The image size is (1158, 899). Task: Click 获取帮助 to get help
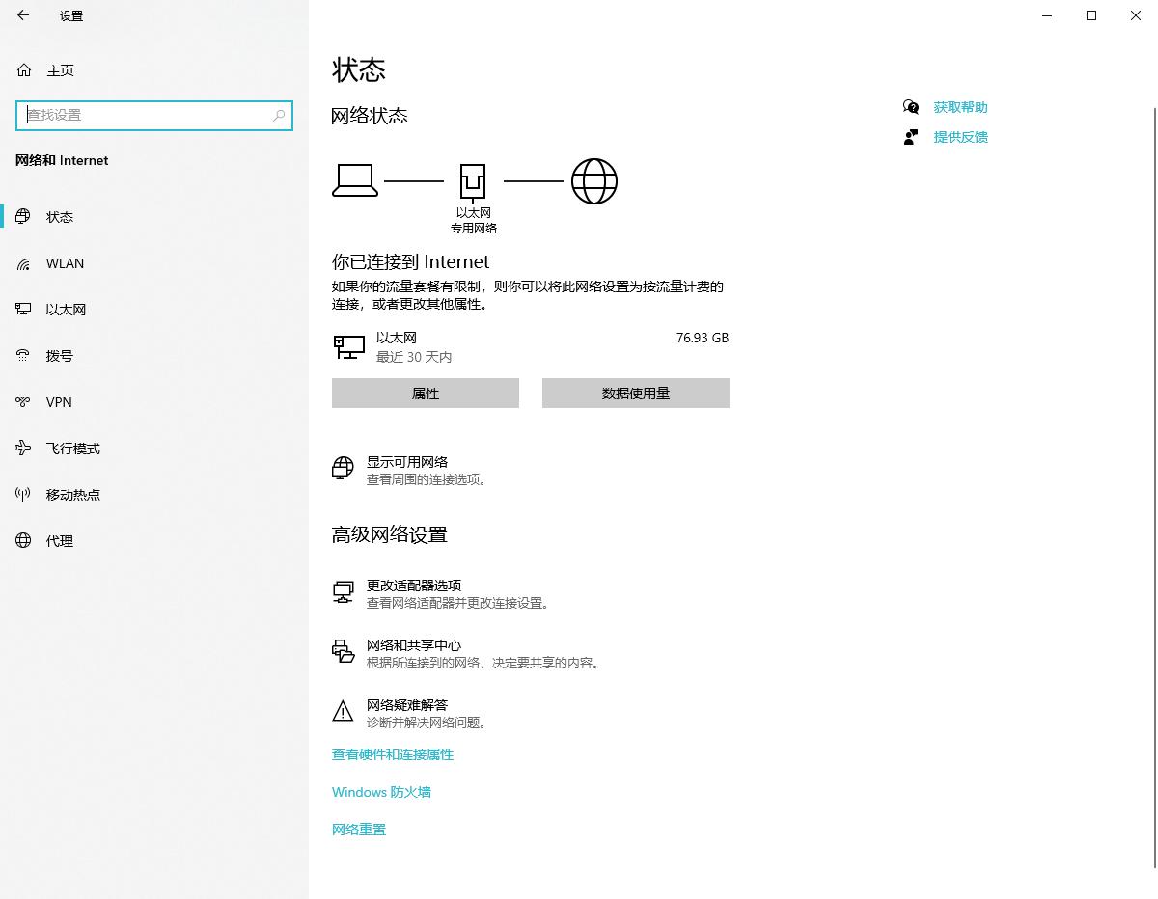pyautogui.click(x=960, y=107)
